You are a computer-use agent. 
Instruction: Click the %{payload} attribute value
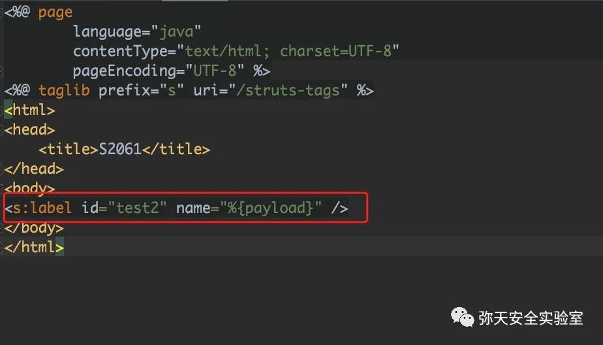(x=270, y=208)
